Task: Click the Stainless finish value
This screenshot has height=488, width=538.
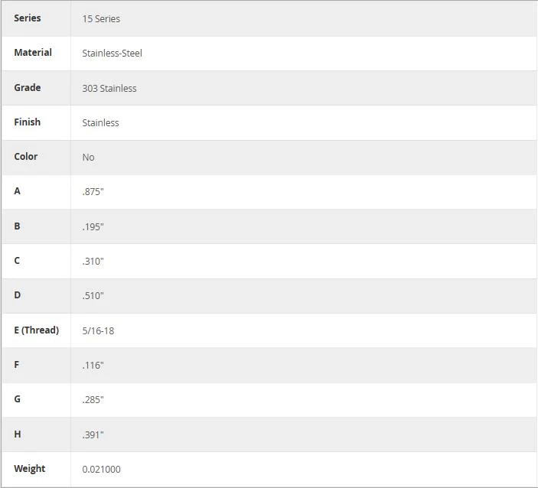Action: click(x=100, y=123)
